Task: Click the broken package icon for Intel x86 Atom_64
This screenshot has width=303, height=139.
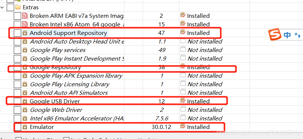Action: 25,24
